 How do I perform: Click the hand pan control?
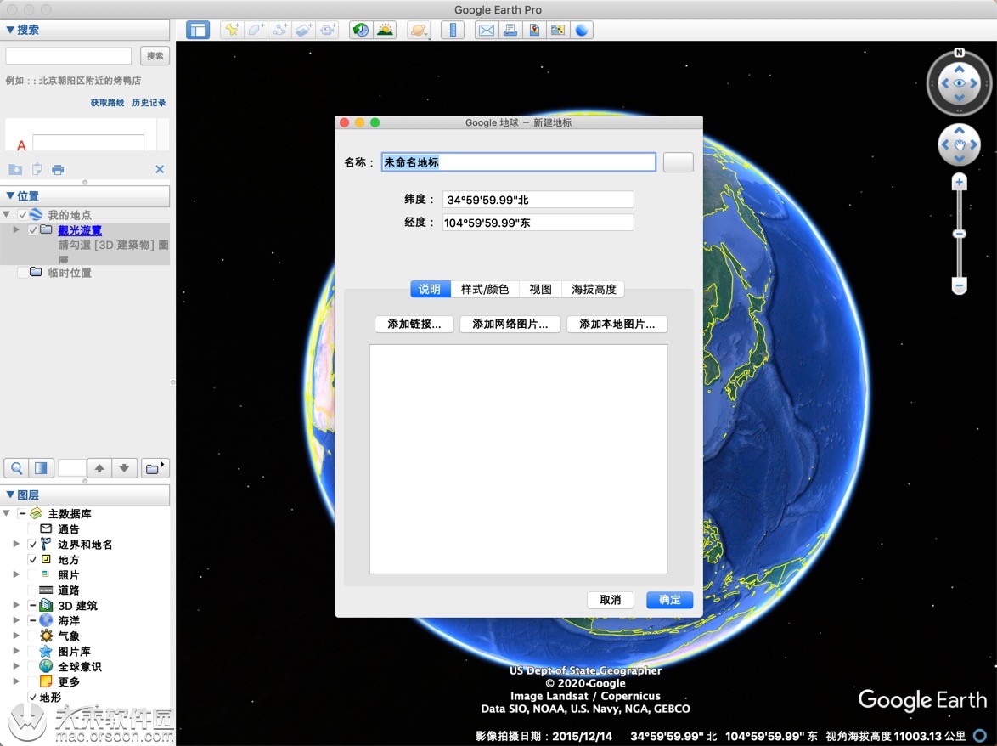point(959,145)
